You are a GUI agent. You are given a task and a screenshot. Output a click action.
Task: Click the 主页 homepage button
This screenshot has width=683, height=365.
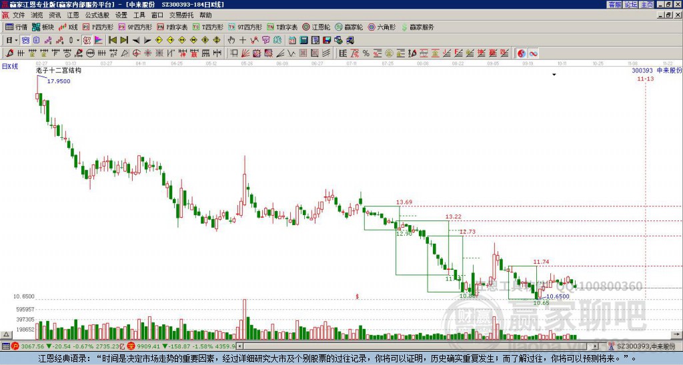(x=646, y=5)
